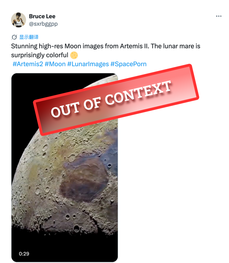Open the #Moon hashtag
Screen dimensions: 229x263
click(x=55, y=64)
